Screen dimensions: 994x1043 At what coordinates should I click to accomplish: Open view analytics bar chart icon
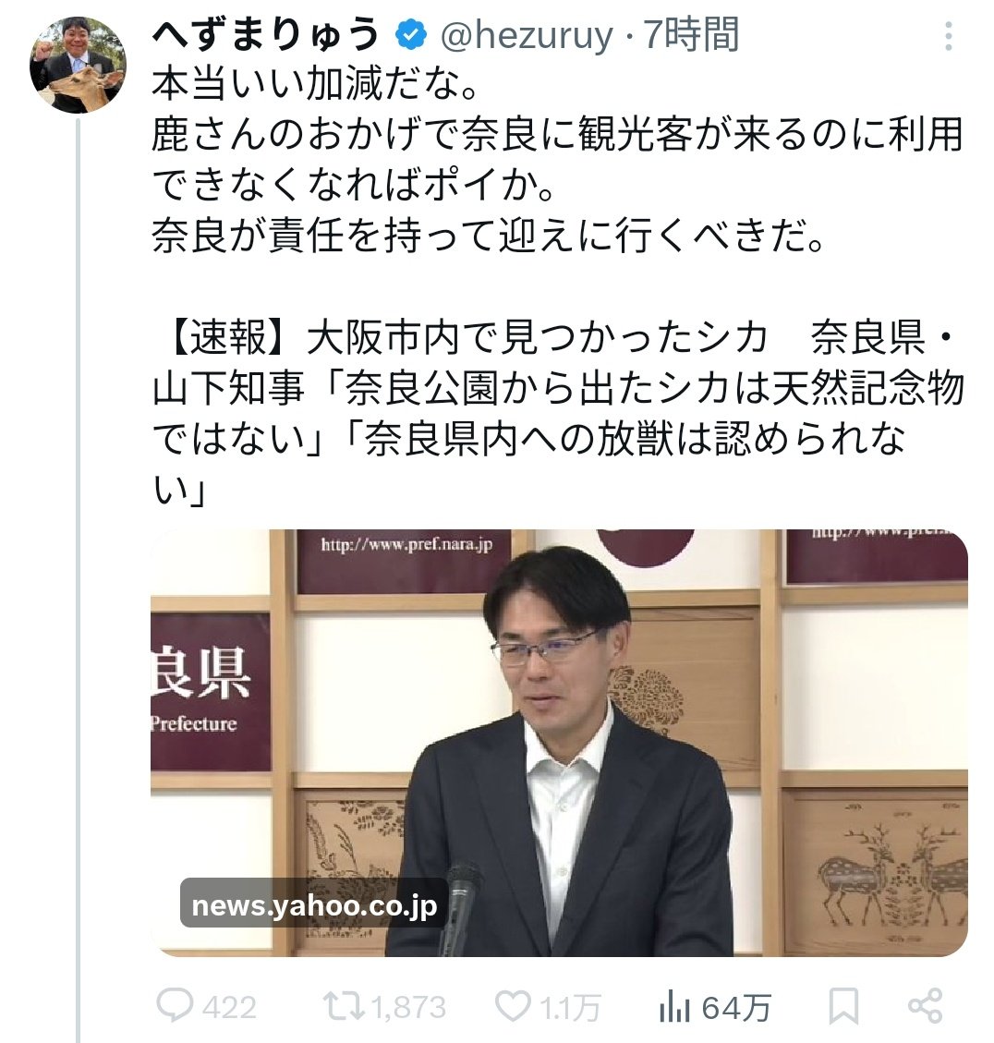pos(674,1007)
